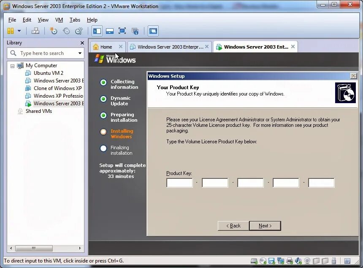Viewport: 363px width, 268px height.
Task: Click the 'Installing Windows' step label
Action: pos(122,134)
